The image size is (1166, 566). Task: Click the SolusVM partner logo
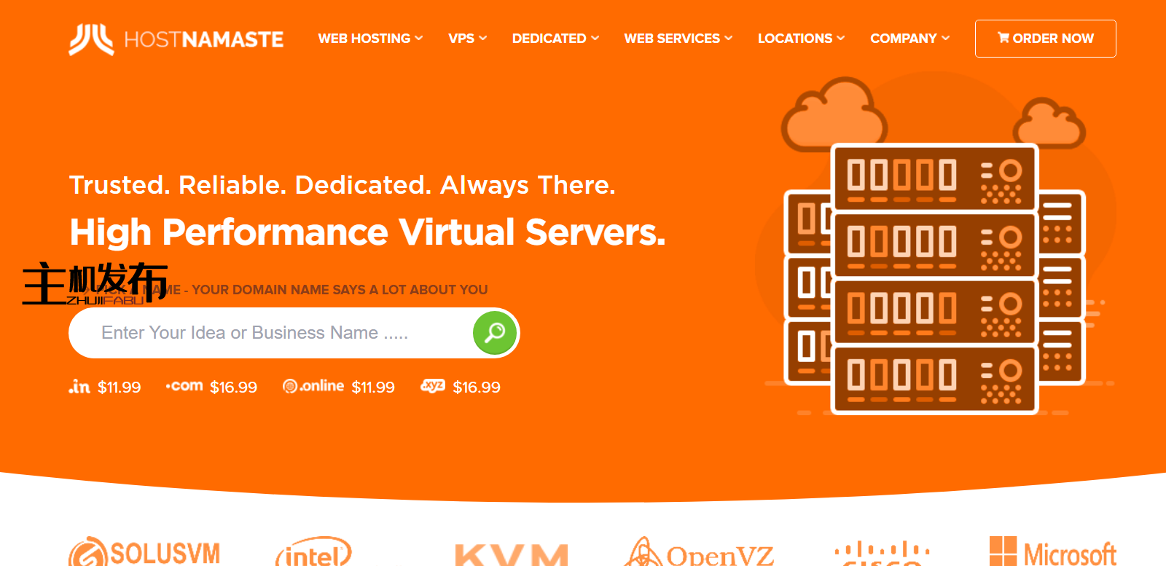coord(144,553)
